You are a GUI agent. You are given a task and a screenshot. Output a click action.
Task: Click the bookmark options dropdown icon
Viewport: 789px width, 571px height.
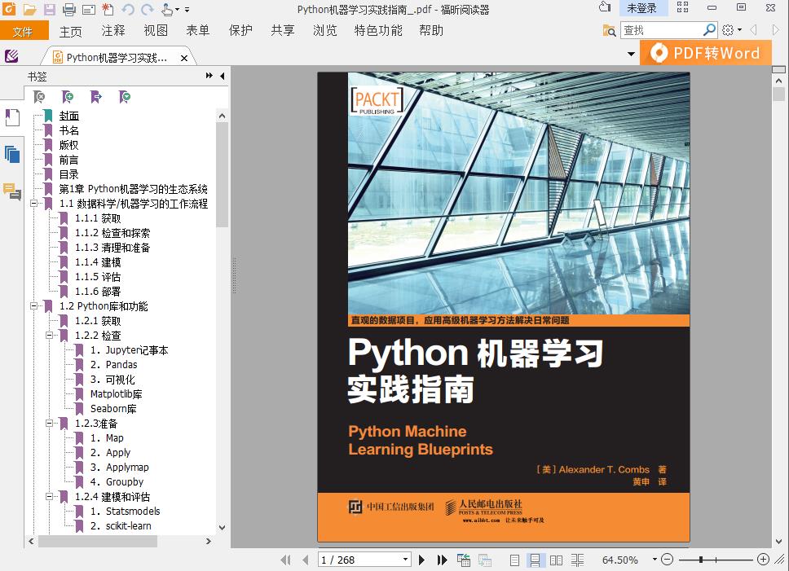click(125, 96)
